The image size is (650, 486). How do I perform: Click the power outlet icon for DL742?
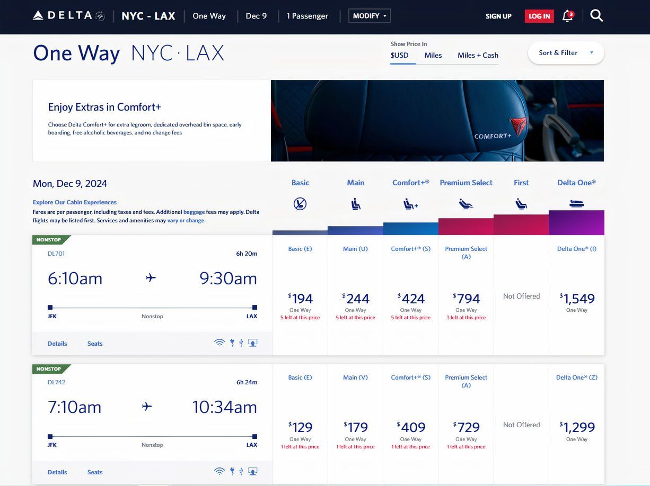(x=232, y=472)
